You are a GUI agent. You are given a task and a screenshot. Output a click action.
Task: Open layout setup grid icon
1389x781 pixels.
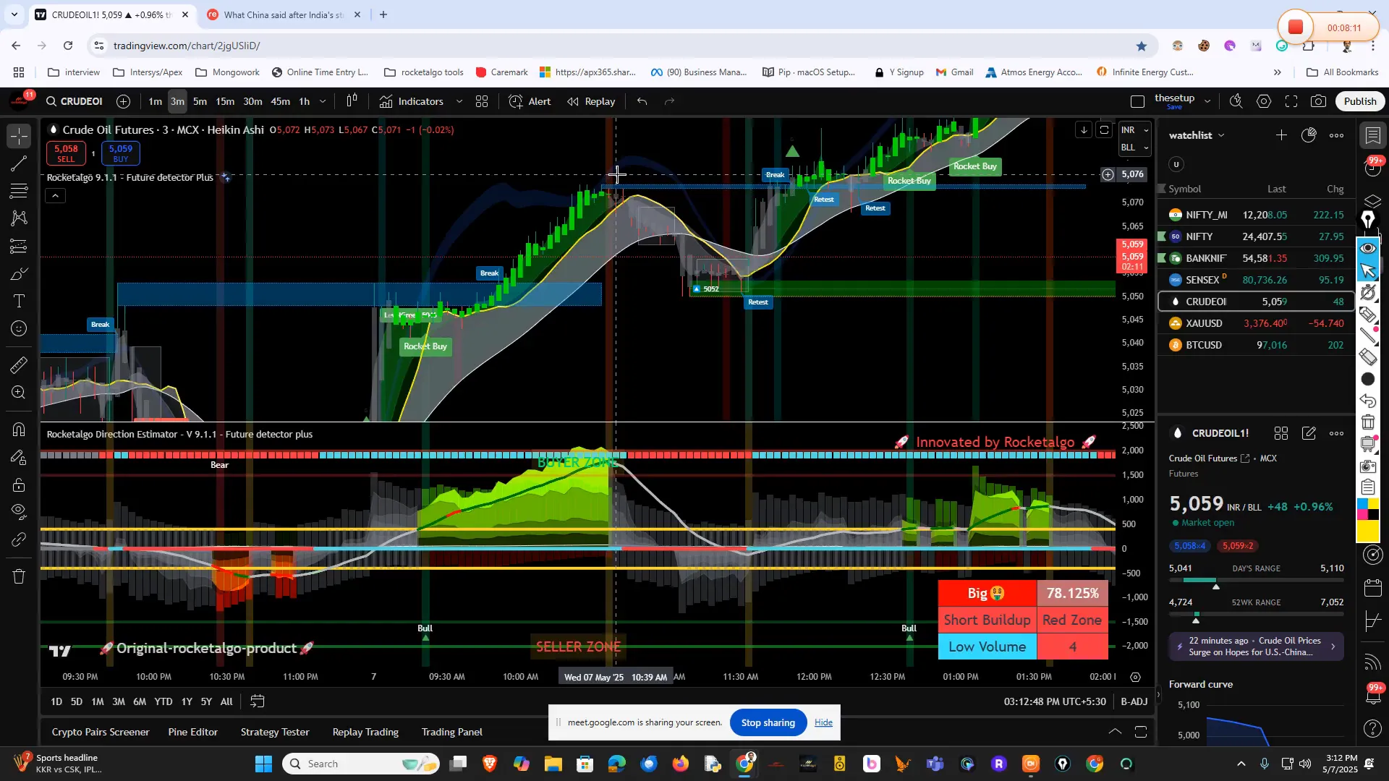(482, 101)
